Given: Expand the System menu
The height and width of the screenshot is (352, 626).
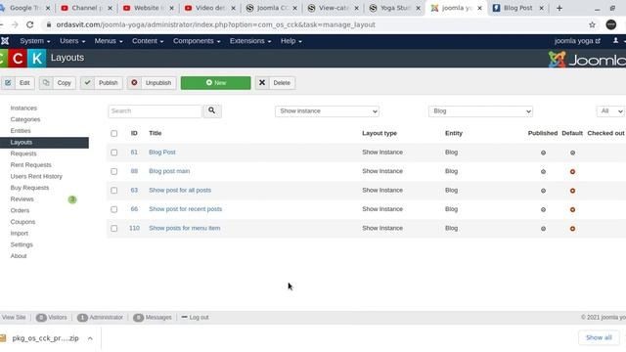Looking at the screenshot, I should coord(35,41).
